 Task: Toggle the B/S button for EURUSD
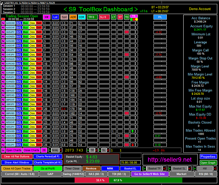click(x=19, y=86)
